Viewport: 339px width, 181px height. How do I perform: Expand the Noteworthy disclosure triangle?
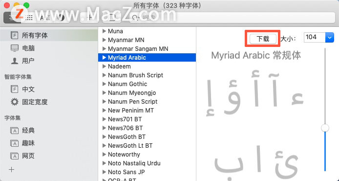pos(104,155)
